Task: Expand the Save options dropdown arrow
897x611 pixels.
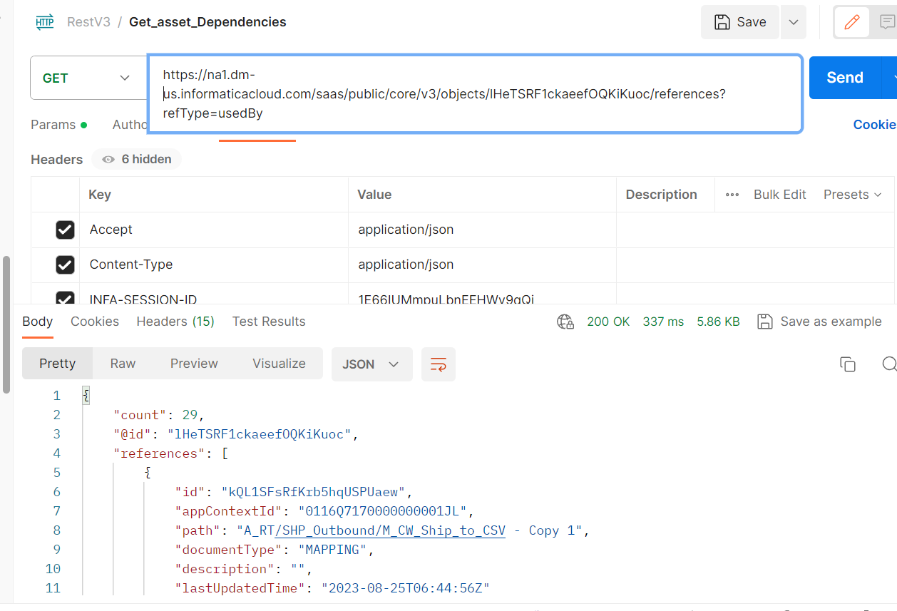Action: click(x=794, y=22)
